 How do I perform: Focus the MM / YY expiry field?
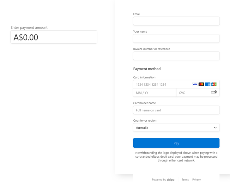(154, 93)
